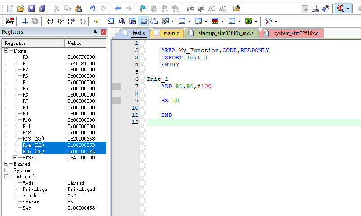Set breakpoint at line 9 gutter
The width and height of the screenshot is (361, 216).
tap(117, 101)
